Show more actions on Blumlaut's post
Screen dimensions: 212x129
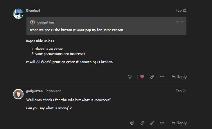pyautogui.click(x=162, y=77)
